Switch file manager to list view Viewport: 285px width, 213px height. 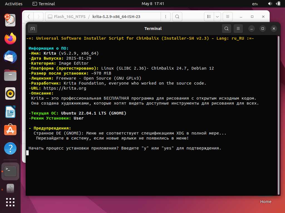coord(209,17)
